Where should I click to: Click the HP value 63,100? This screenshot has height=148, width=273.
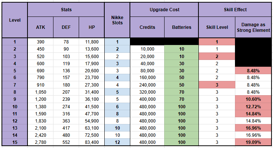pyautogui.click(x=92, y=128)
